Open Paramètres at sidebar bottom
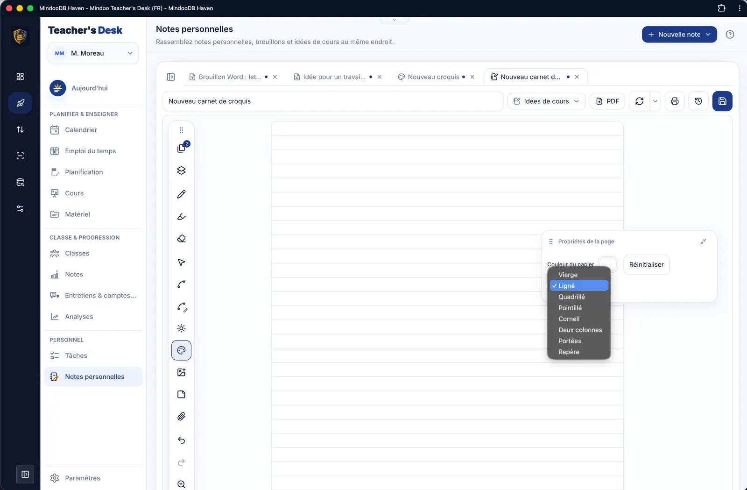 tap(93, 478)
